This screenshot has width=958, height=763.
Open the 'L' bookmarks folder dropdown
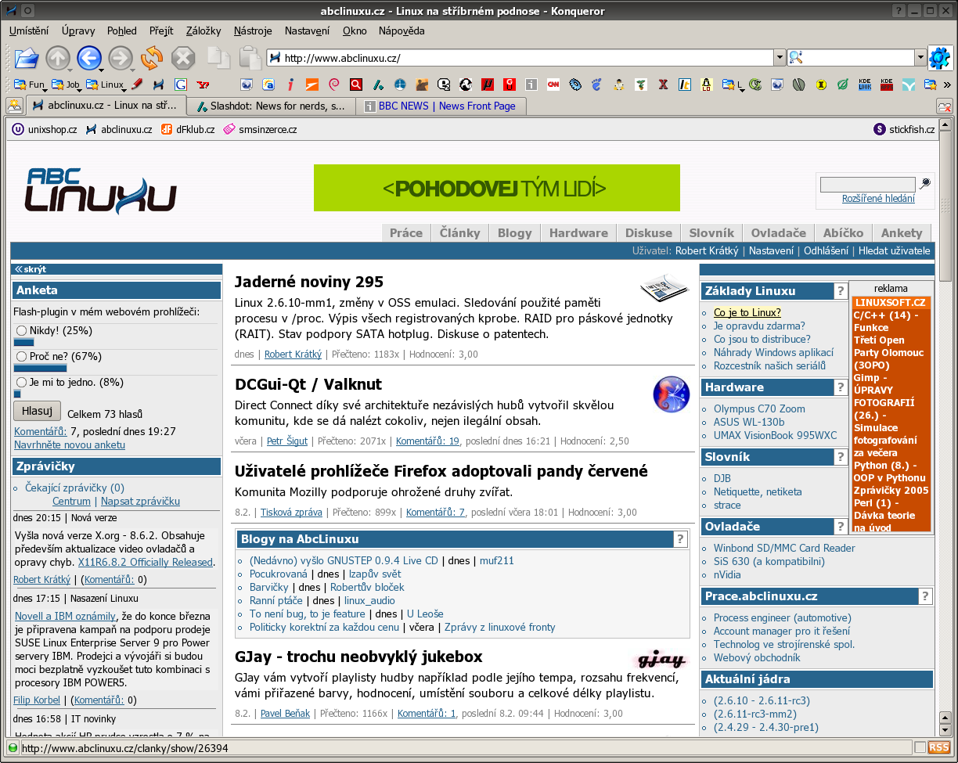coord(735,85)
